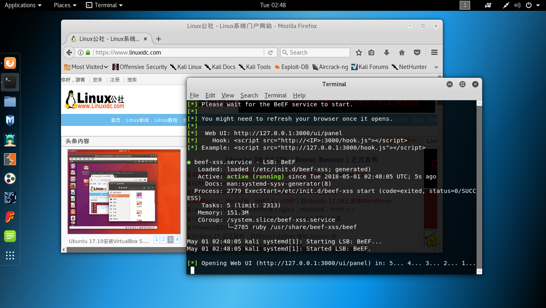The height and width of the screenshot is (308, 546).
Task: Select slide 4 in the carousel pager
Action: (177, 239)
